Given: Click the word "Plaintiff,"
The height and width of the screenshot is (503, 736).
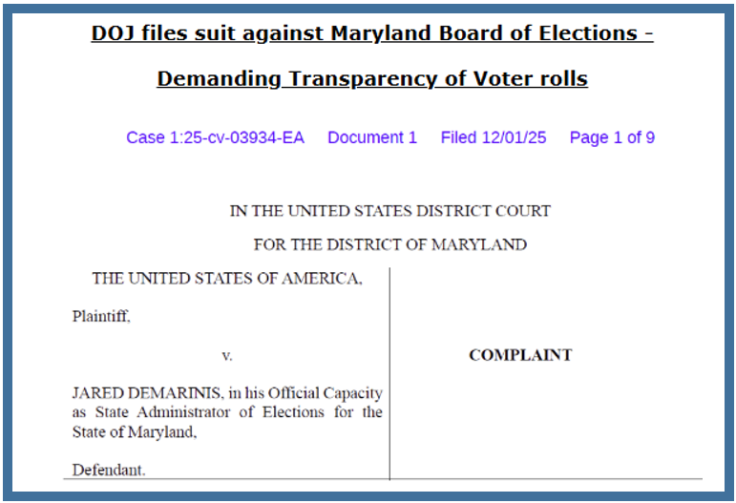Looking at the screenshot, I should pyautogui.click(x=101, y=317).
